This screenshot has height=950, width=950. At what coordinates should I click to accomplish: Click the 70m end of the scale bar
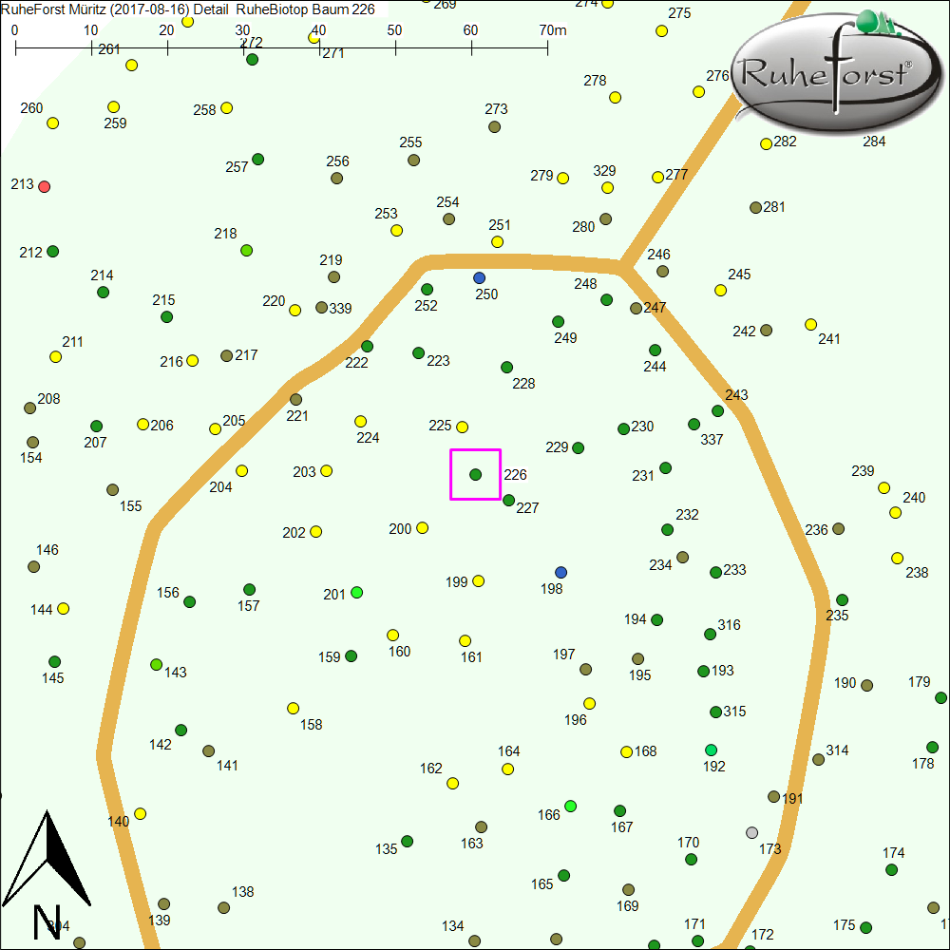(x=547, y=45)
